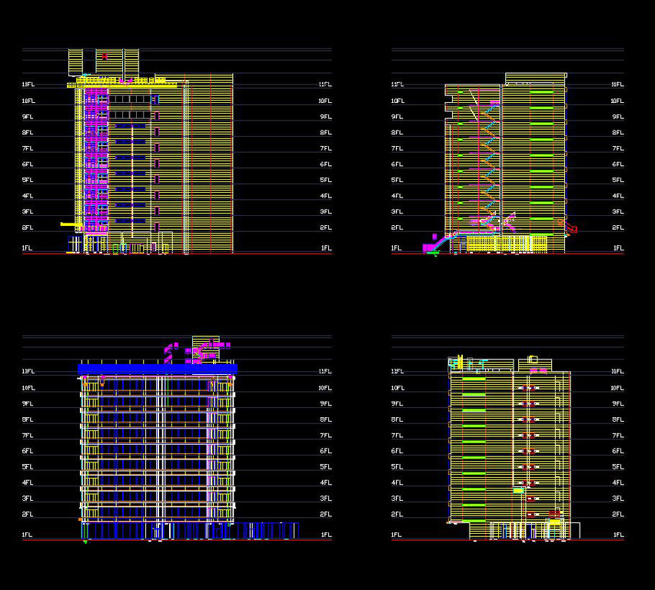Click 7FL label left of top-left elevation
655x590 pixels.
point(28,148)
